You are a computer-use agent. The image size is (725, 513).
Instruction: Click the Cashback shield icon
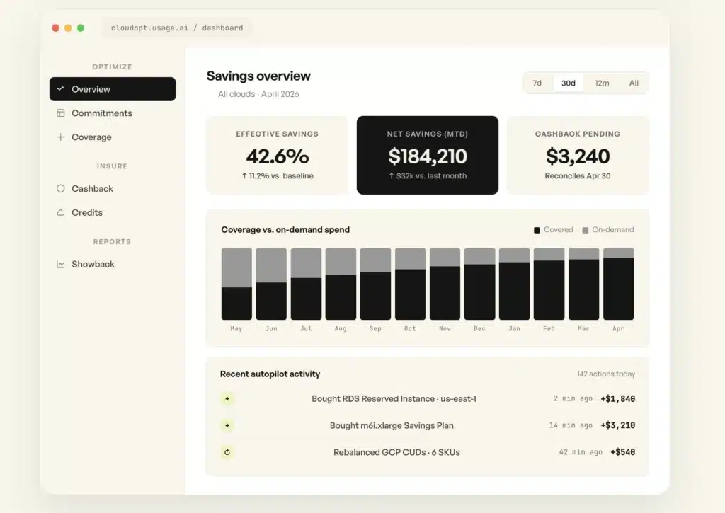(61, 188)
